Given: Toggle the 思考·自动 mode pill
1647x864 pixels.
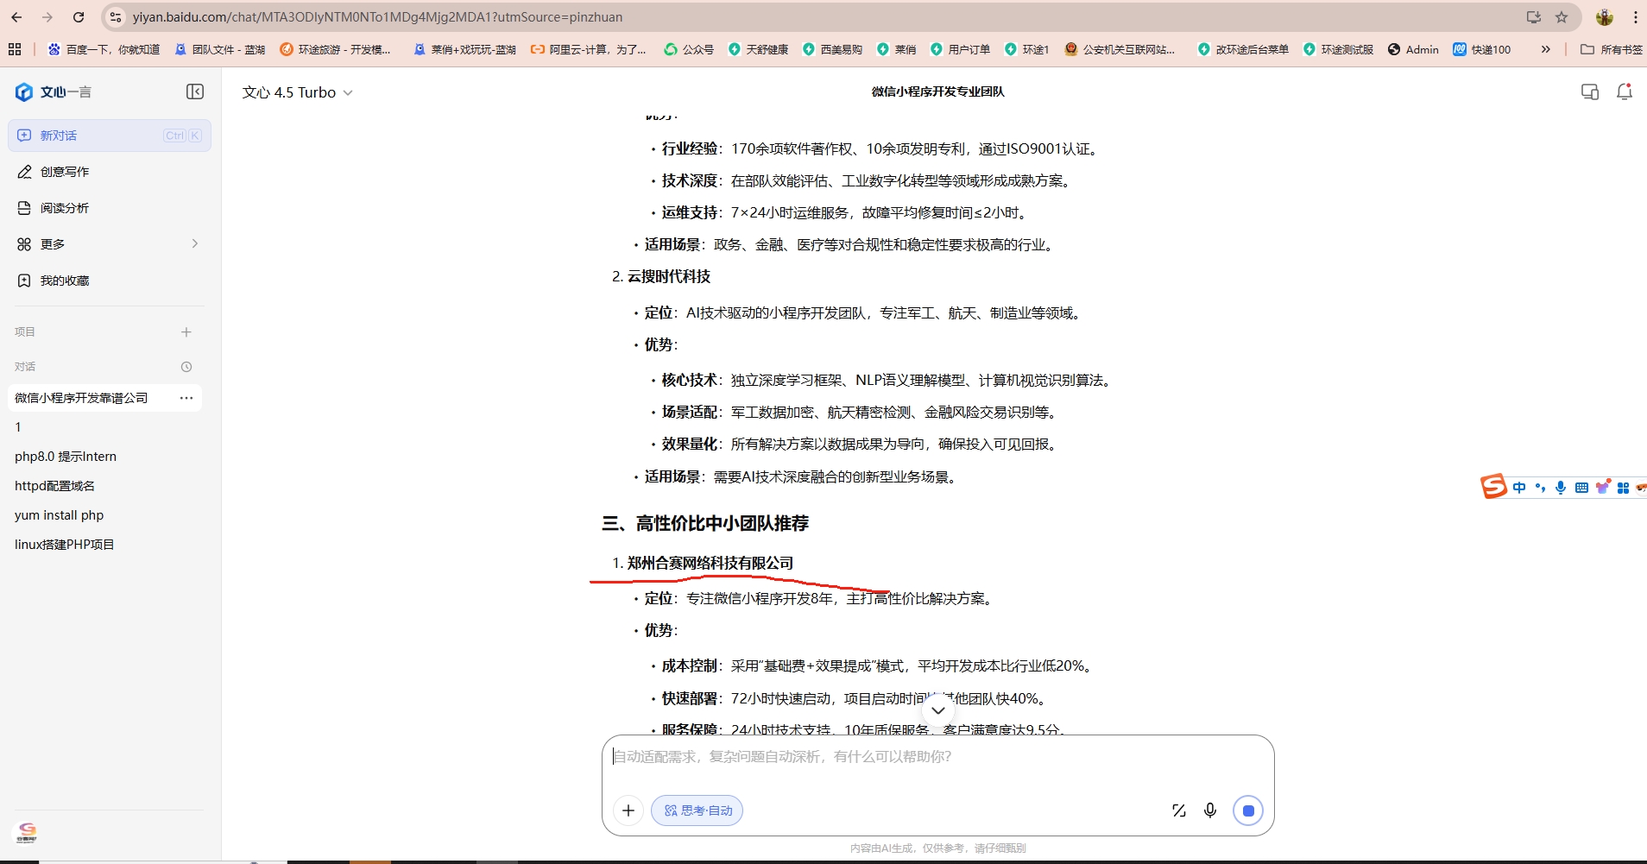Looking at the screenshot, I should point(697,810).
